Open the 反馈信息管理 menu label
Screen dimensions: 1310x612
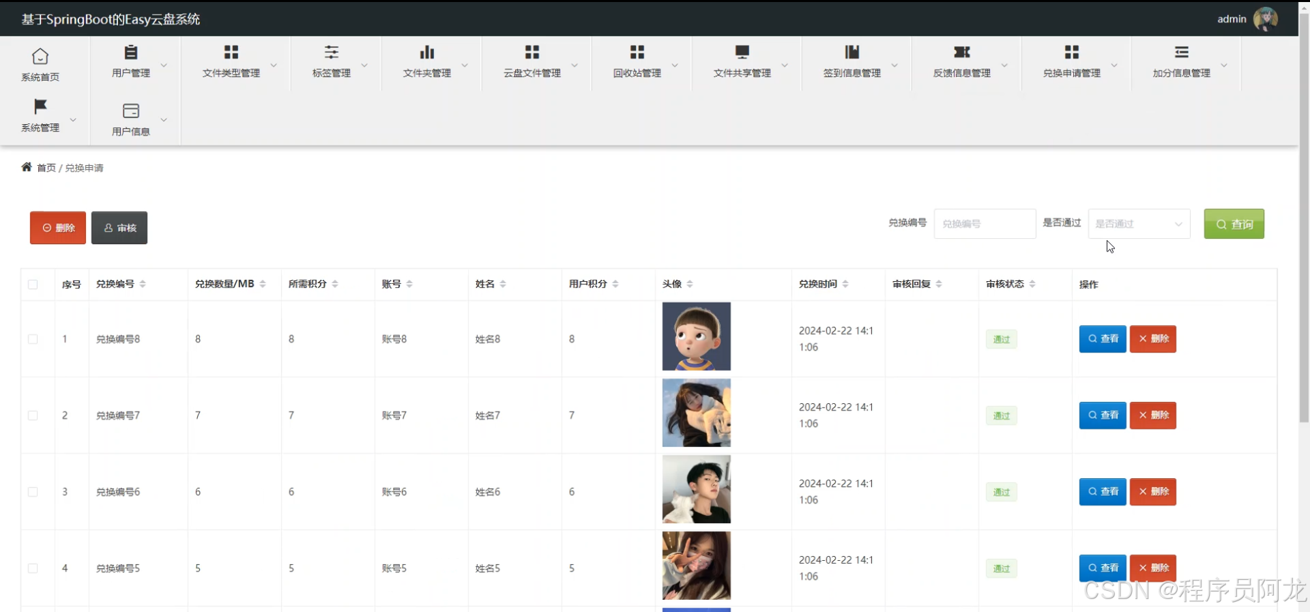[x=962, y=73]
